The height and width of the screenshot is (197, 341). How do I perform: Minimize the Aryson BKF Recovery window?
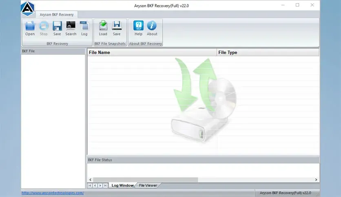(x=283, y=5)
